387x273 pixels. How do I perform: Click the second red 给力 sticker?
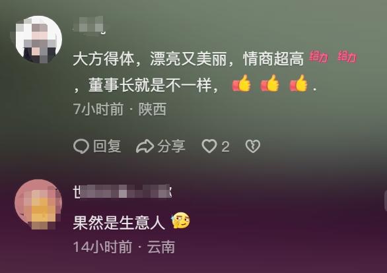tap(347, 57)
